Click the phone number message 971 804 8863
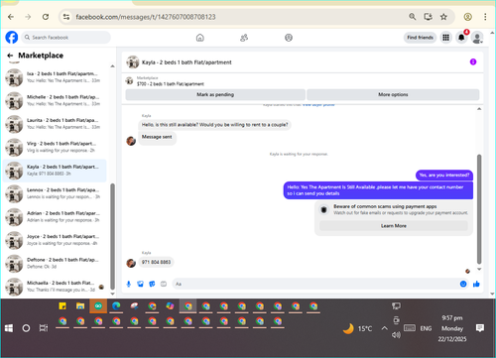Viewport: 496px width, 358px height. click(x=156, y=262)
